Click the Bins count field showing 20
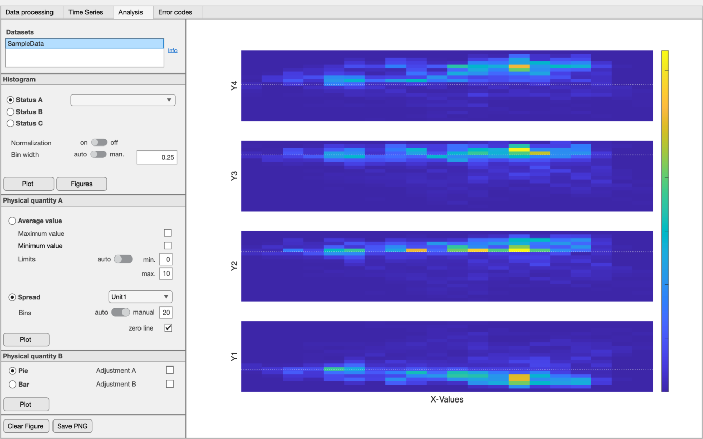 click(166, 313)
